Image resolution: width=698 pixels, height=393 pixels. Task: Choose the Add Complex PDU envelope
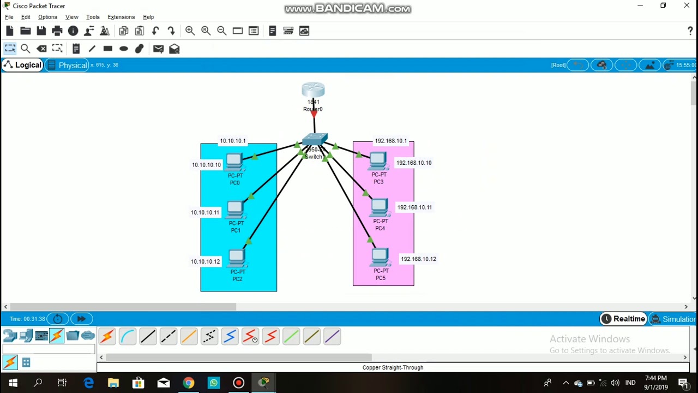point(174,49)
